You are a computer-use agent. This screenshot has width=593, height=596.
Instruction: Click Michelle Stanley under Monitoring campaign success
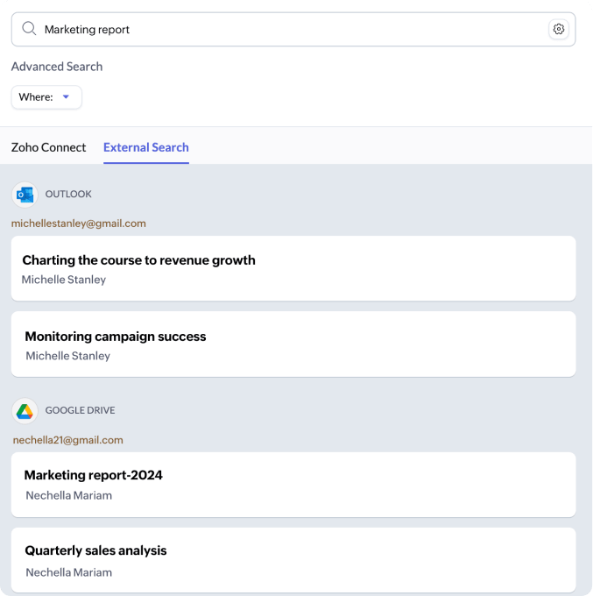67,356
